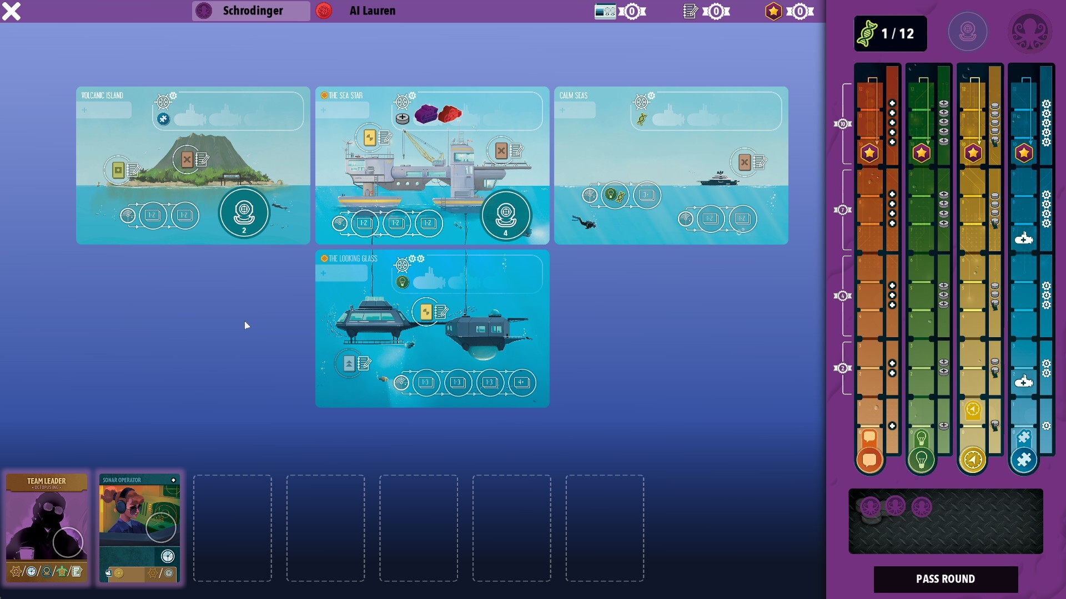
Task: Click the yellow card icon on Looking Glass
Action: [426, 312]
